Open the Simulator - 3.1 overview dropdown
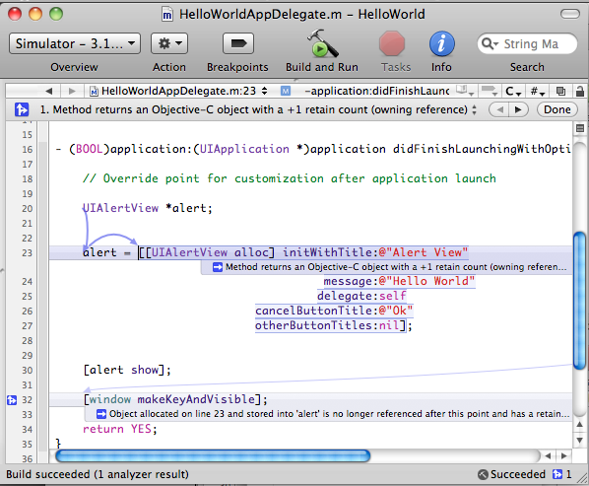Image resolution: width=589 pixels, height=486 pixels. pos(75,43)
